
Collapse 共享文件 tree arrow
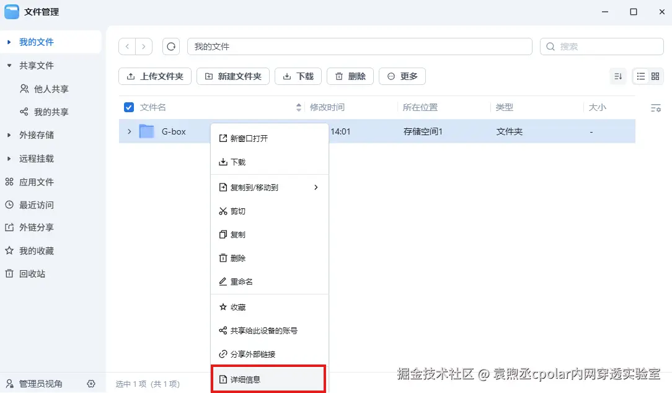point(9,66)
